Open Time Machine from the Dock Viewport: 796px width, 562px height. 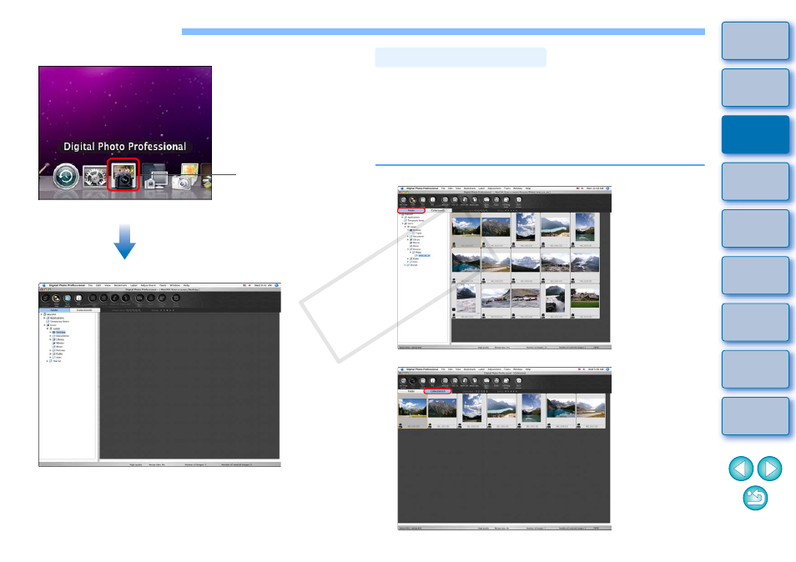66,176
